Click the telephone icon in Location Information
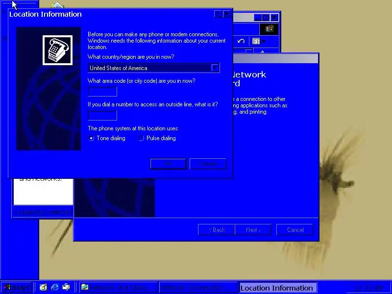The image size is (392, 294). (x=57, y=50)
